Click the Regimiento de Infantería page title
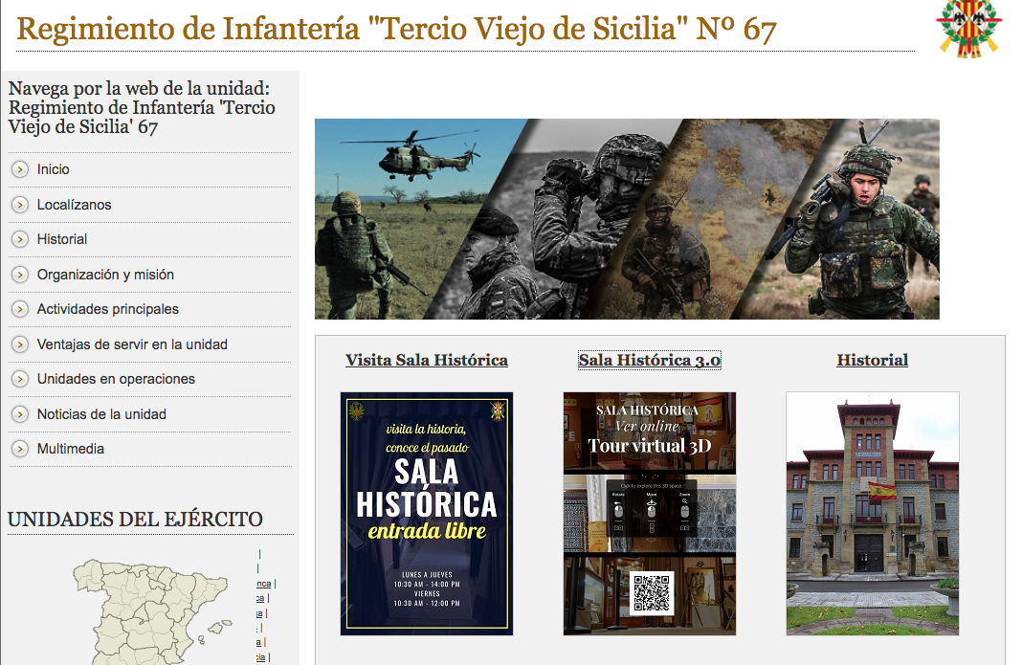The height and width of the screenshot is (665, 1022). [396, 30]
